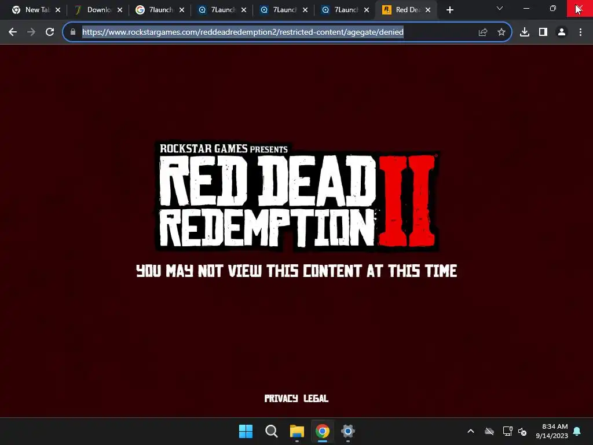Open Settings from the taskbar

coord(348,431)
